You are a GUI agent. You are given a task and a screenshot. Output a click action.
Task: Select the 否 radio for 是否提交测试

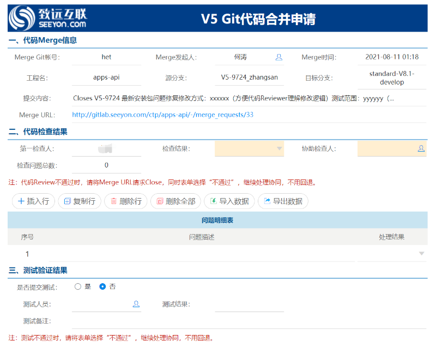tap(102, 286)
